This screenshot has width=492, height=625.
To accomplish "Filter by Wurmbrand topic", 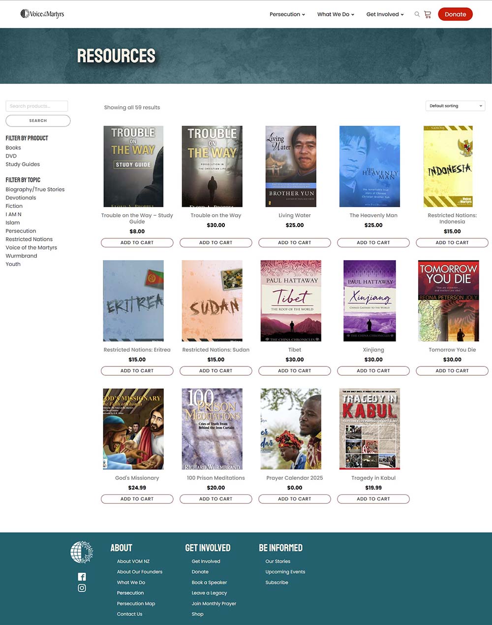I will point(21,256).
